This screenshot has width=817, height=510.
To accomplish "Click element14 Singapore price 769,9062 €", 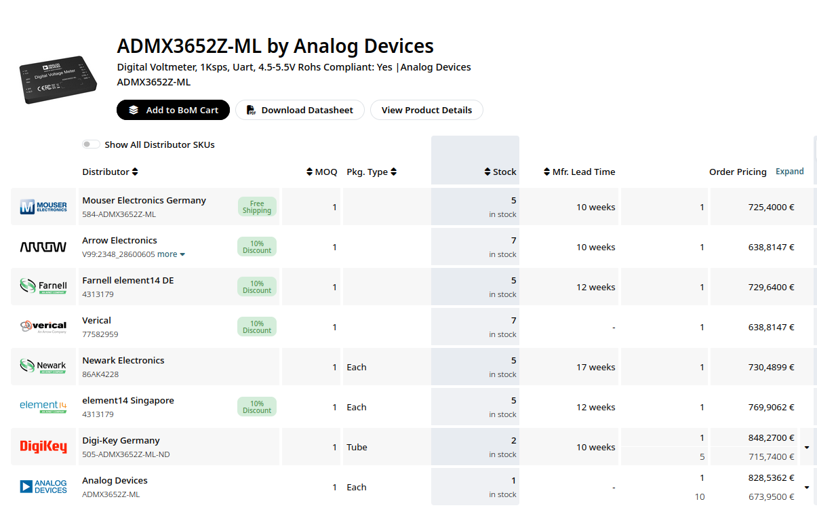I will 771,407.
